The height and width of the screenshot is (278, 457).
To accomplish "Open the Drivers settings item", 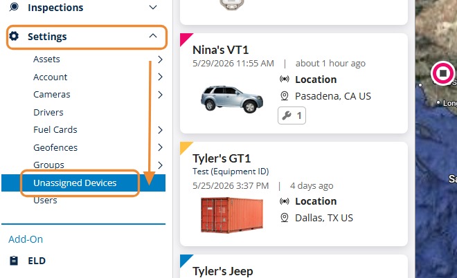I will tap(48, 112).
